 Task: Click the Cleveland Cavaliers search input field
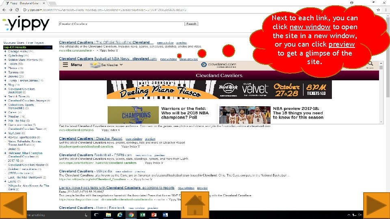point(121,24)
